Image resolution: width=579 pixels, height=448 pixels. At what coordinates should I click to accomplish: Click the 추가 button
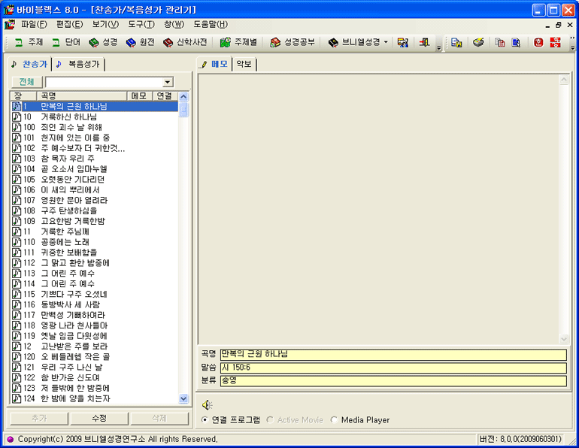click(x=39, y=418)
